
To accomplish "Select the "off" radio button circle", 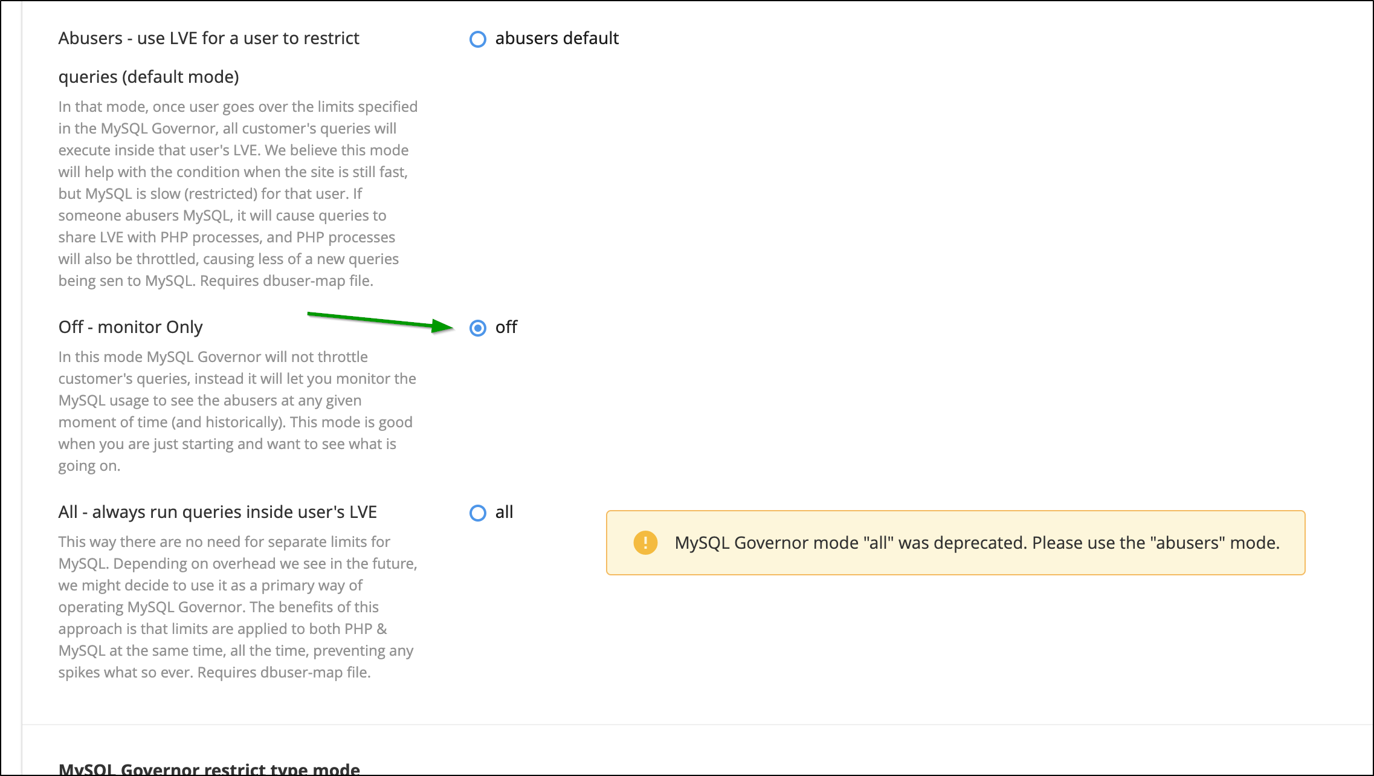I will tap(478, 328).
